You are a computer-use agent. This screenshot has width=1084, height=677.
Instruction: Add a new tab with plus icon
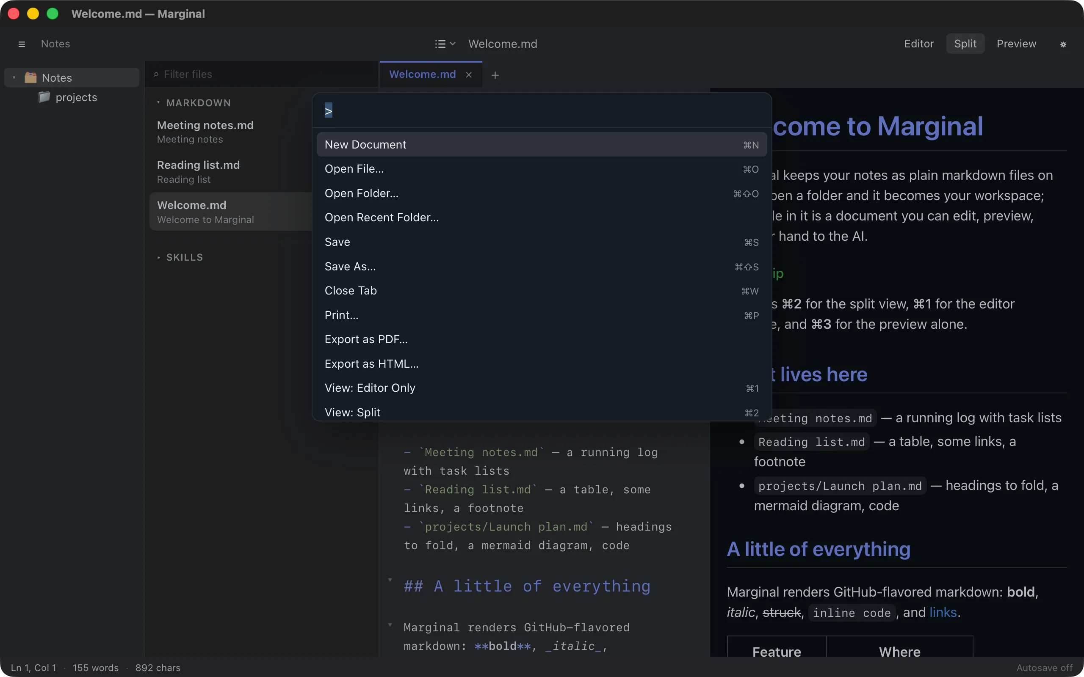click(495, 75)
